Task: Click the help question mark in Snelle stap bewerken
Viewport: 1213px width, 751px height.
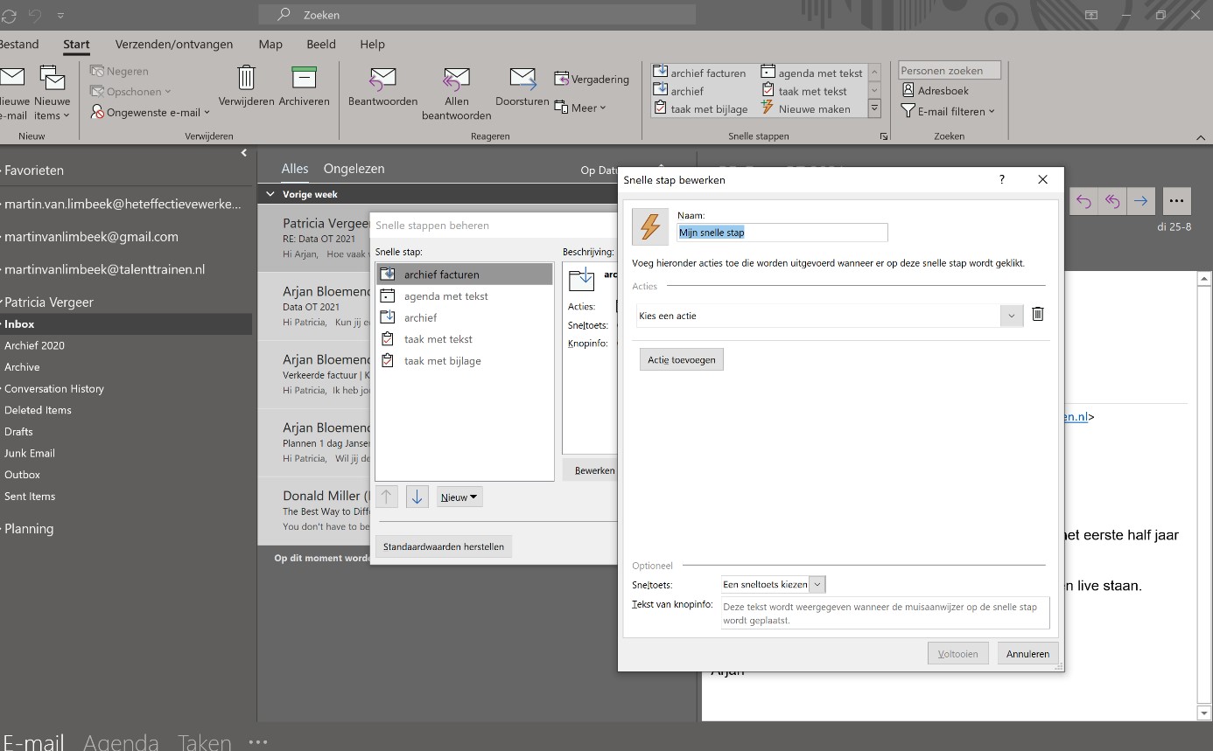Action: click(x=1002, y=179)
